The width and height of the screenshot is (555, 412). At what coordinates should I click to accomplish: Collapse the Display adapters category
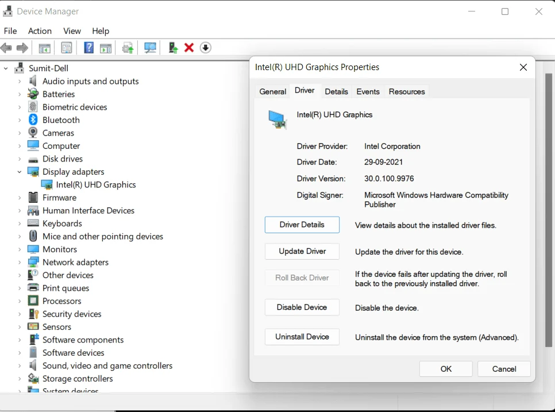pos(20,172)
